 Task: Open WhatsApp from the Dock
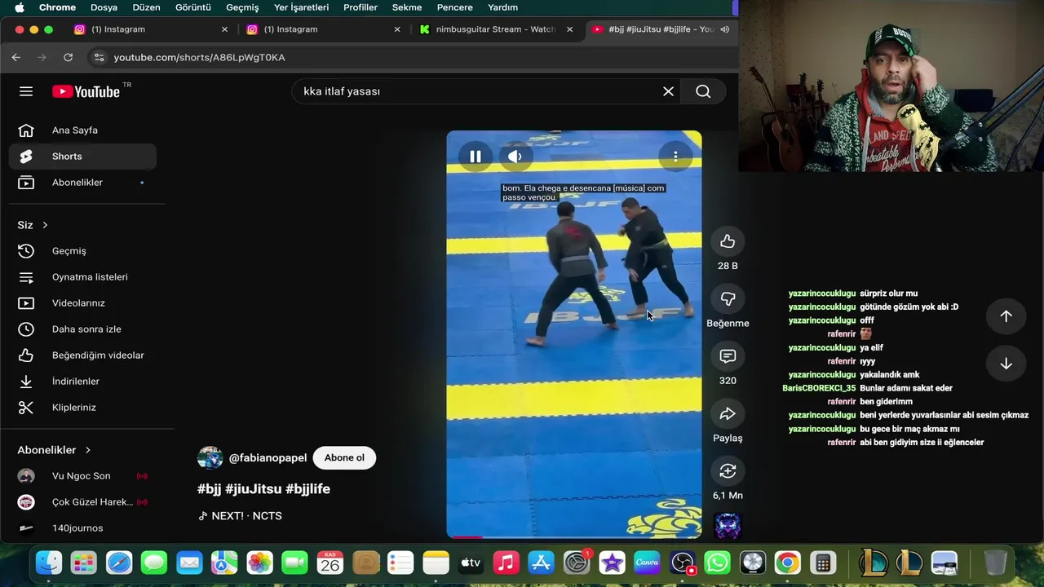click(717, 563)
